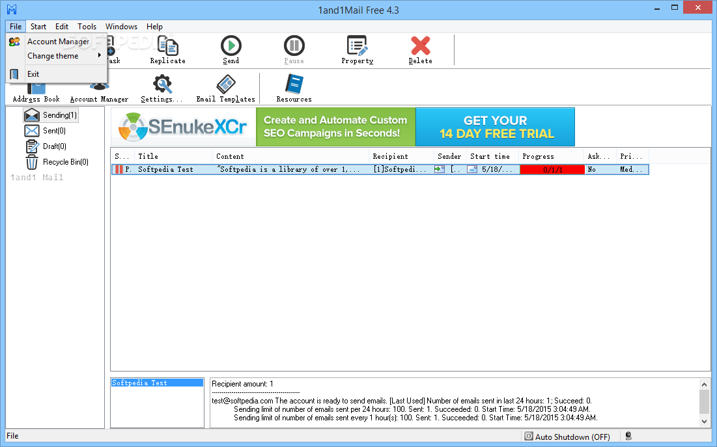Click log panel scroll up arrow
The width and height of the screenshot is (717, 447).
[x=704, y=385]
